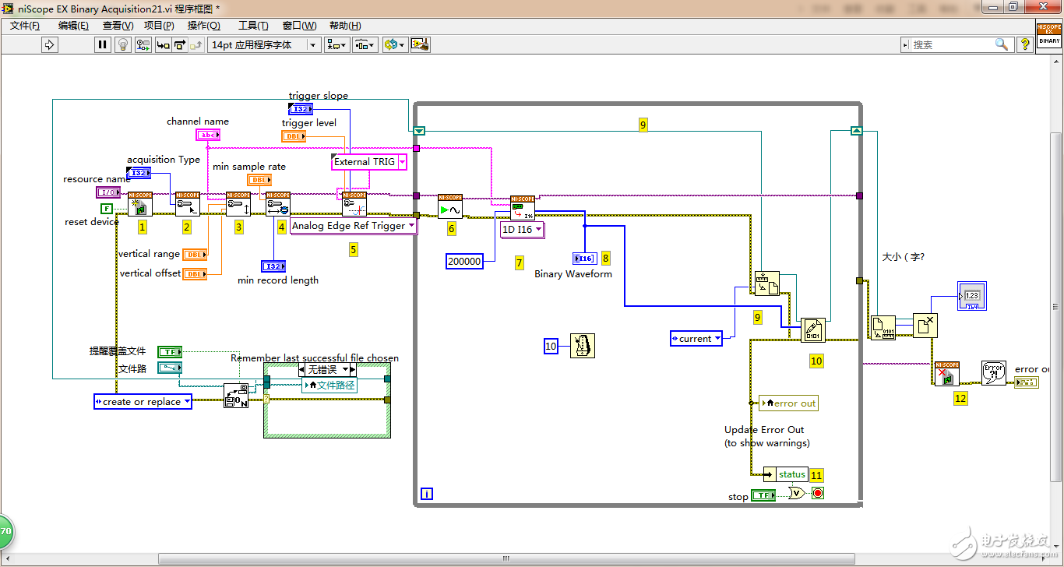
Task: Click the 200000 numeric constant
Action: (465, 262)
